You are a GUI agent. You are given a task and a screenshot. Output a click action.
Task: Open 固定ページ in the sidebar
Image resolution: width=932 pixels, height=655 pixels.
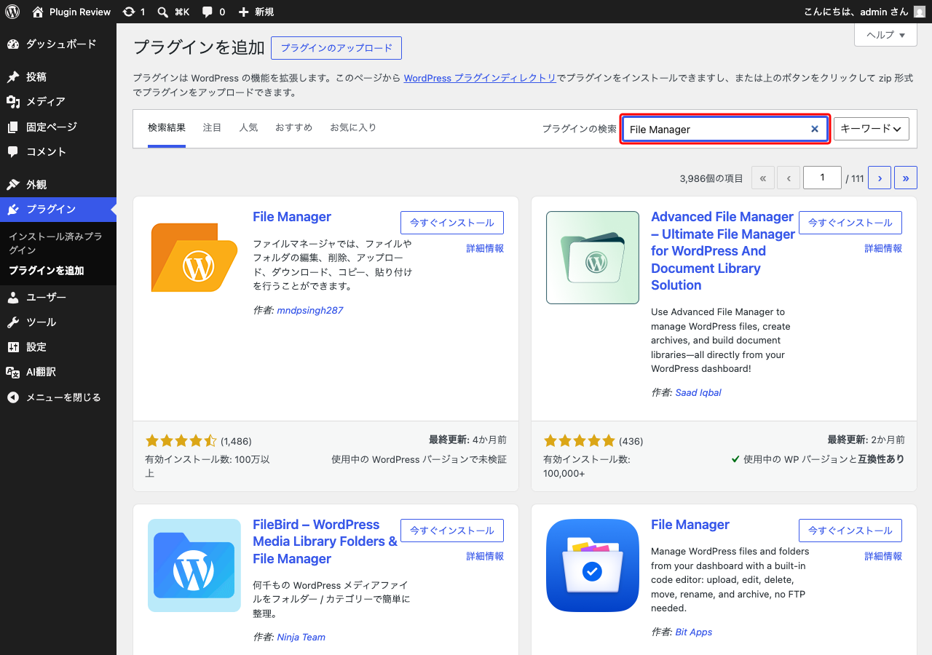point(58,127)
